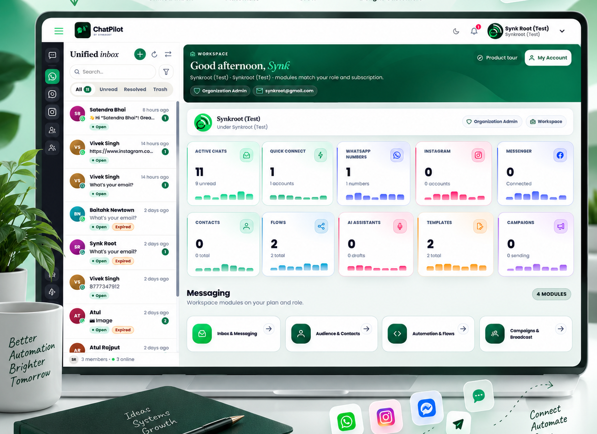597x434 pixels.
Task: Click arrow on Inbox & Messaging card
Action: point(269,329)
